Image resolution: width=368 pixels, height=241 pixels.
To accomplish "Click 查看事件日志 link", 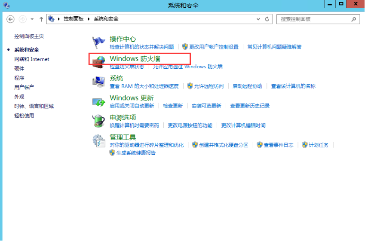I will tap(278, 145).
